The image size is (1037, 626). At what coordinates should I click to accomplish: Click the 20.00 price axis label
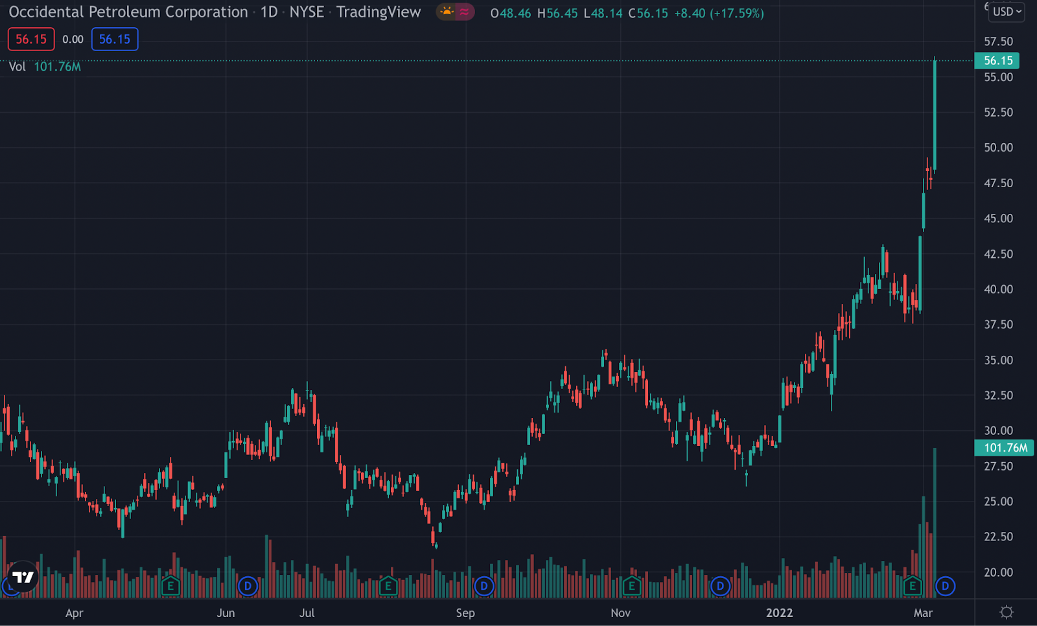(998, 572)
